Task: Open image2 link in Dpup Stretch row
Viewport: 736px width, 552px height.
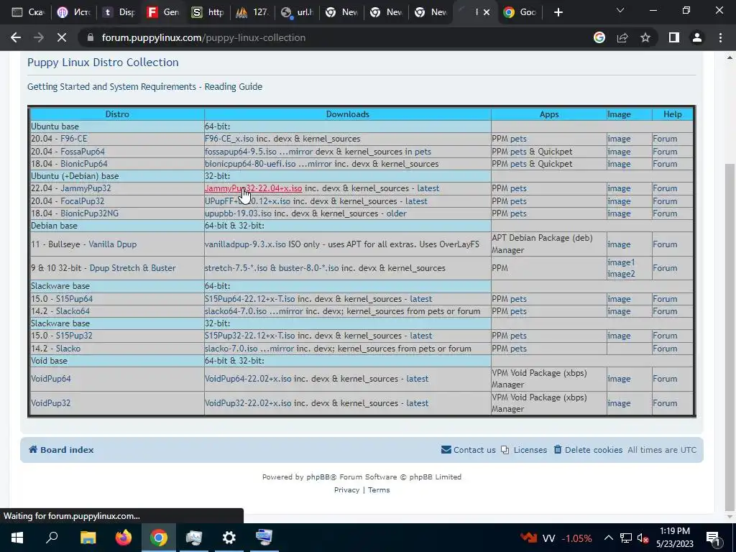Action: pos(621,274)
